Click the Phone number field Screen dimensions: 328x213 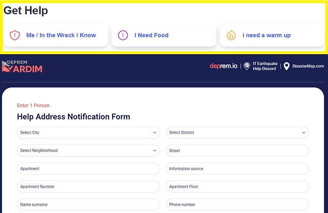click(237, 205)
